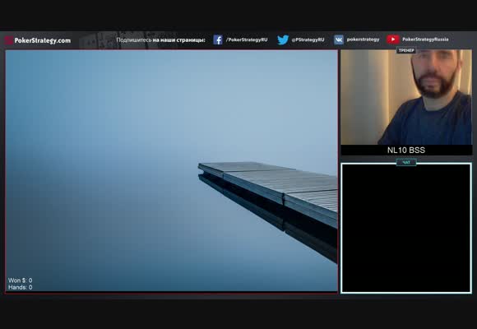
Task: Open the PokerStrategyRussia YouTube channel link
Action: coord(425,39)
